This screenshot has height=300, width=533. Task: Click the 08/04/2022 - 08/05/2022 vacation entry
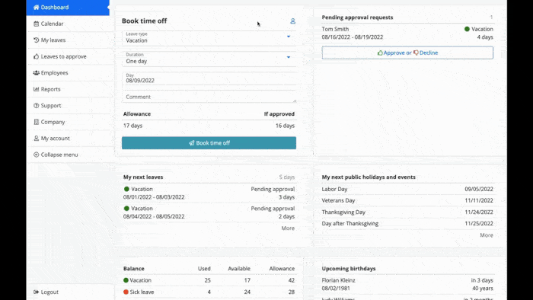point(209,212)
